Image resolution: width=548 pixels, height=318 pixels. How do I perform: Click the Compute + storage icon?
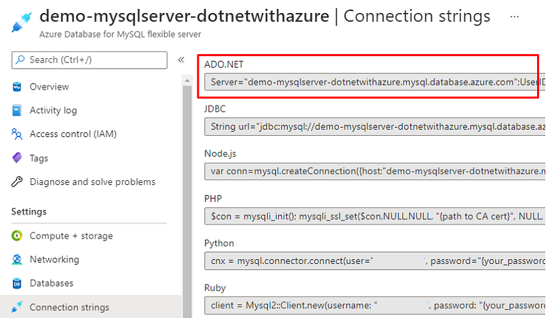coord(16,236)
